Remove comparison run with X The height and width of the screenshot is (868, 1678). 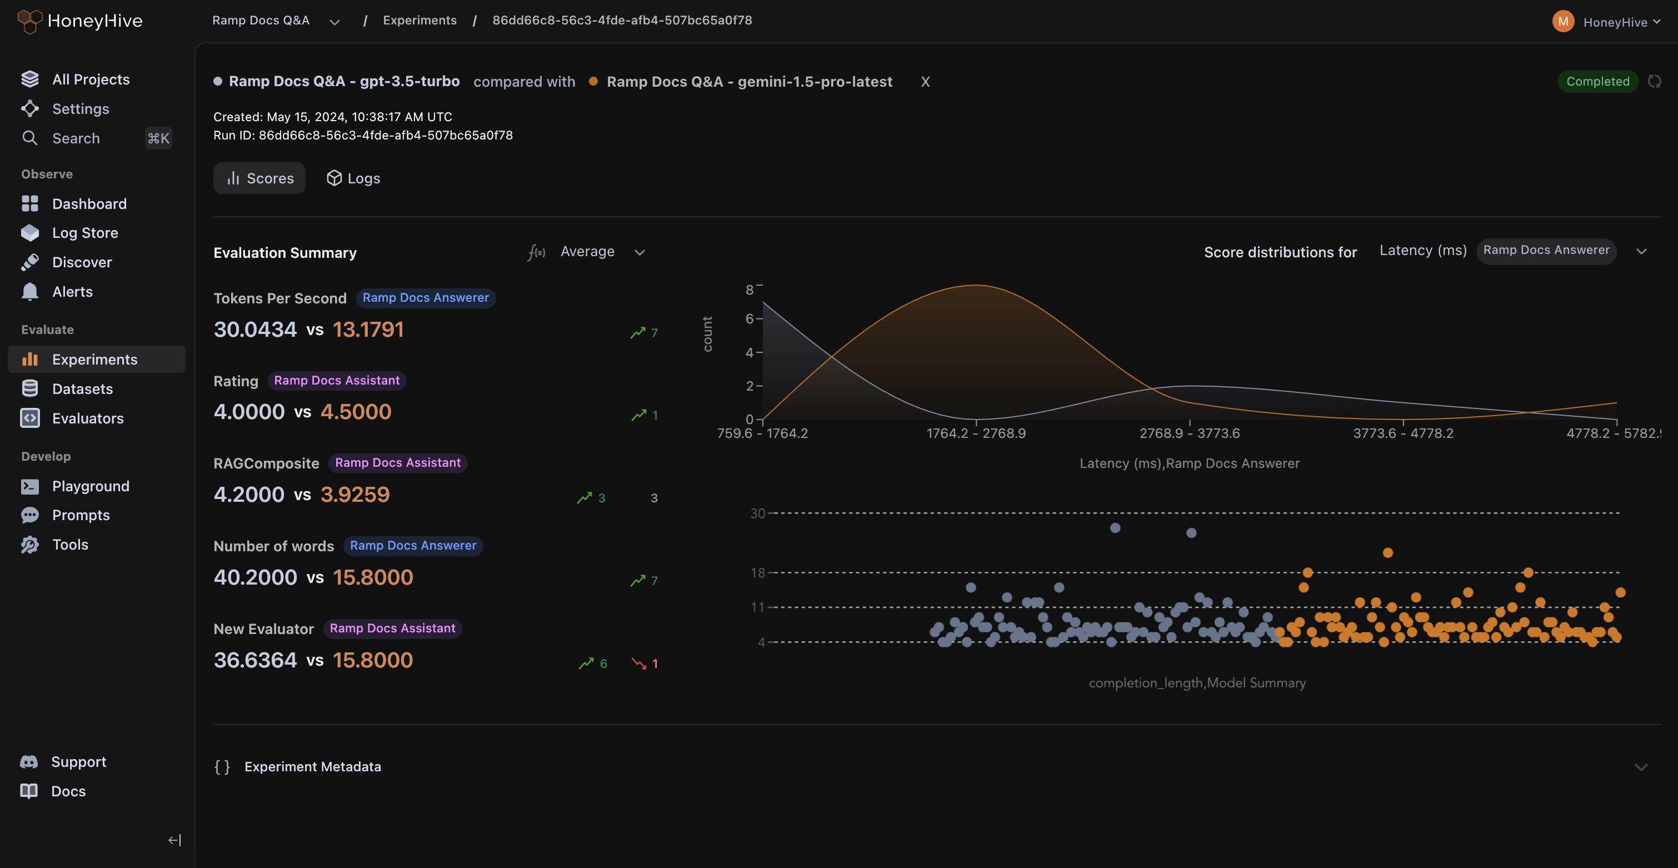pos(925,82)
